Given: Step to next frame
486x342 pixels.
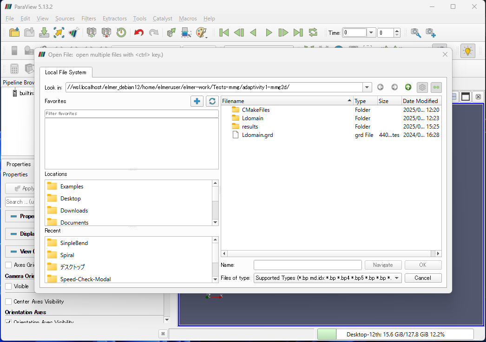Looking at the screenshot, I should pyautogui.click(x=283, y=32).
